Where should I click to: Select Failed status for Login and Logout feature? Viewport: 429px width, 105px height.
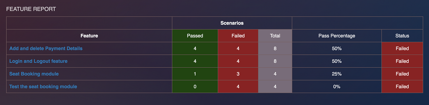pyautogui.click(x=402, y=61)
